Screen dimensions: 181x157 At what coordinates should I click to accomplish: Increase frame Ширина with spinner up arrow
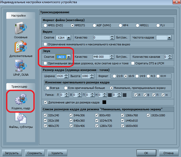66,75
